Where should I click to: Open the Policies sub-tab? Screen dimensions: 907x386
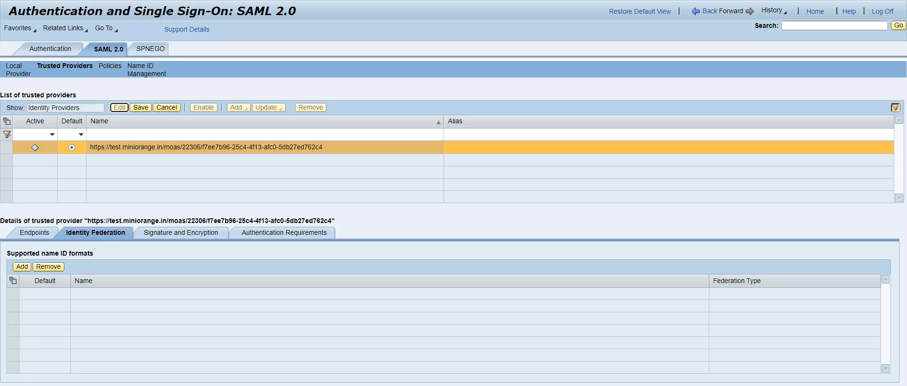tap(110, 66)
